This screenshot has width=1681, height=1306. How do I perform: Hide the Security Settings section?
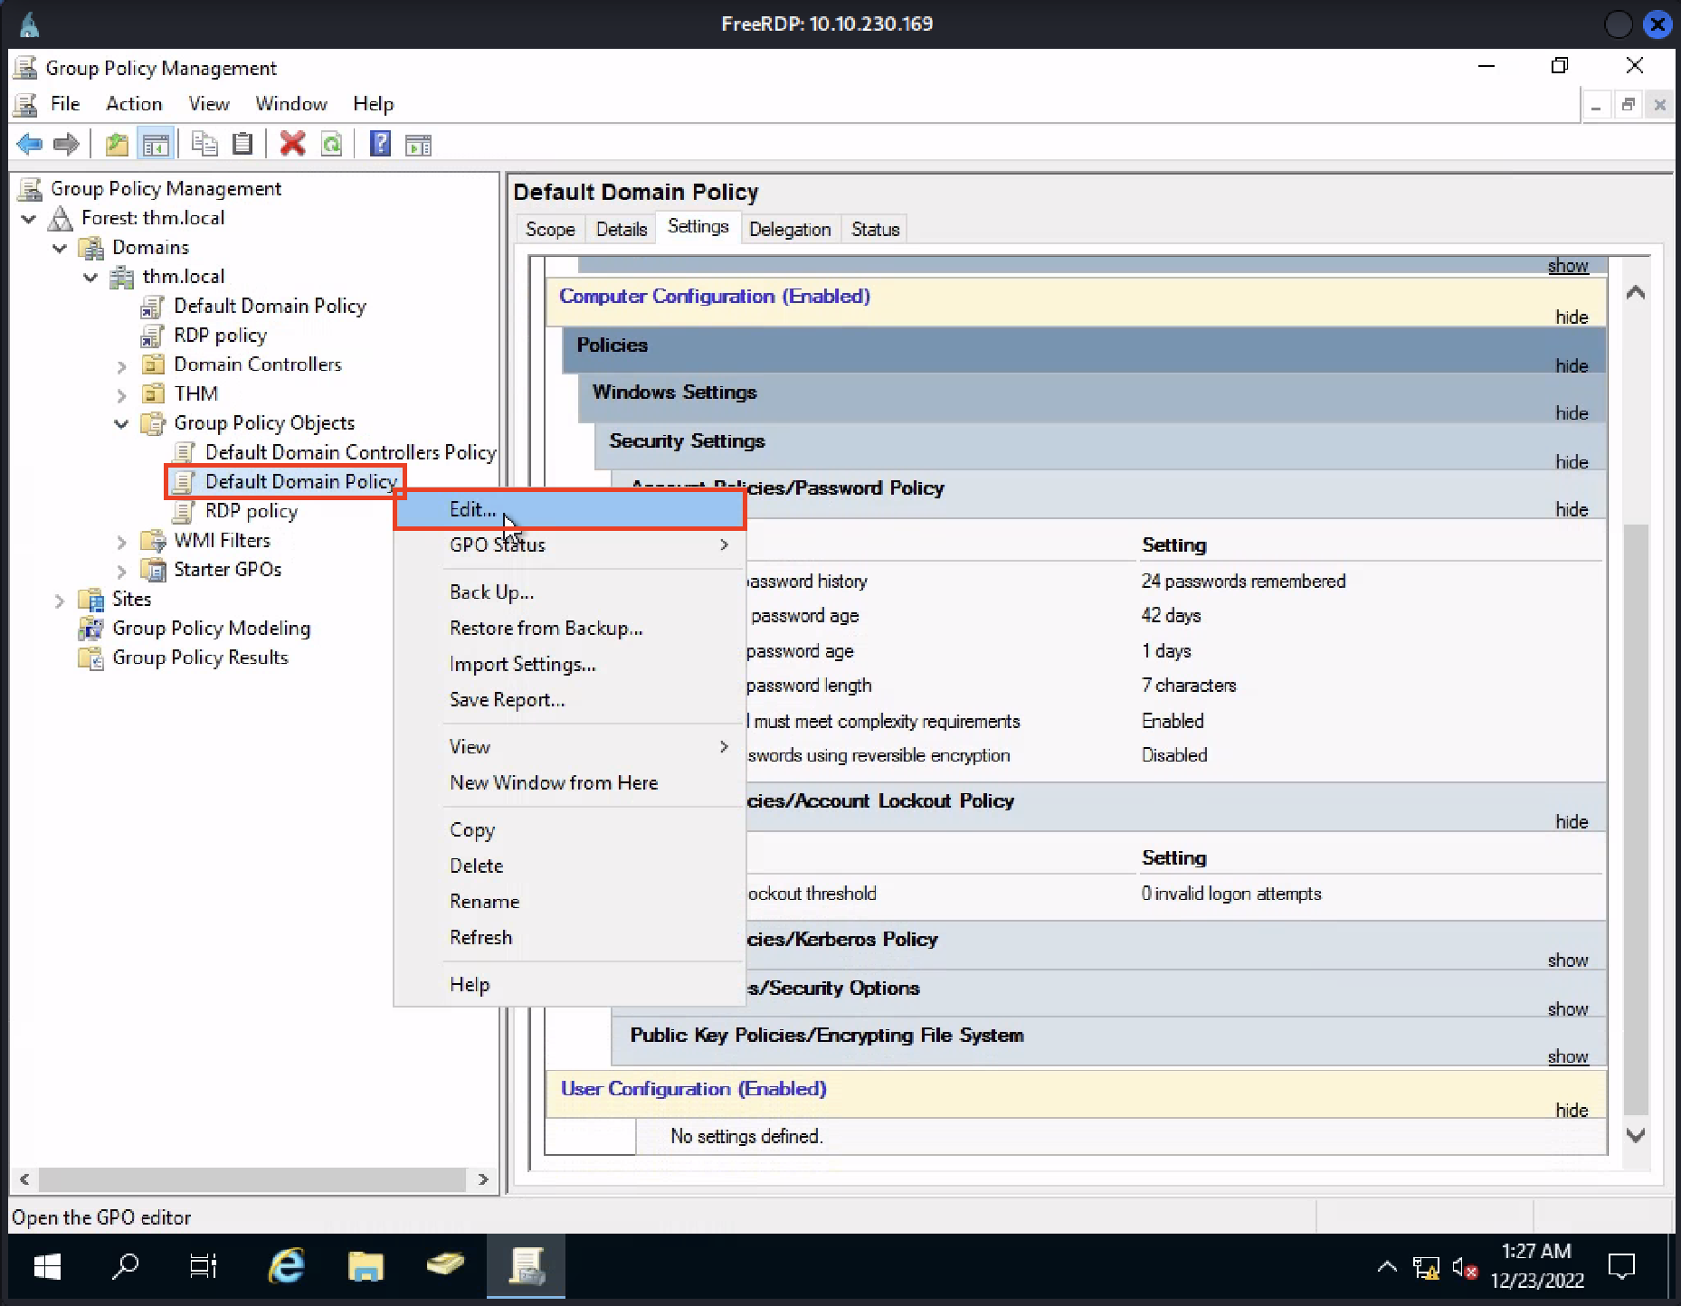(x=1572, y=462)
